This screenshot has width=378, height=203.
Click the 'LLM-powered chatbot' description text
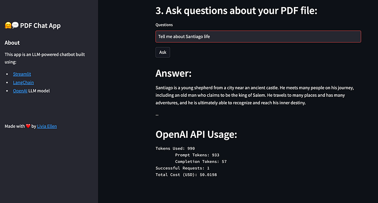click(44, 58)
